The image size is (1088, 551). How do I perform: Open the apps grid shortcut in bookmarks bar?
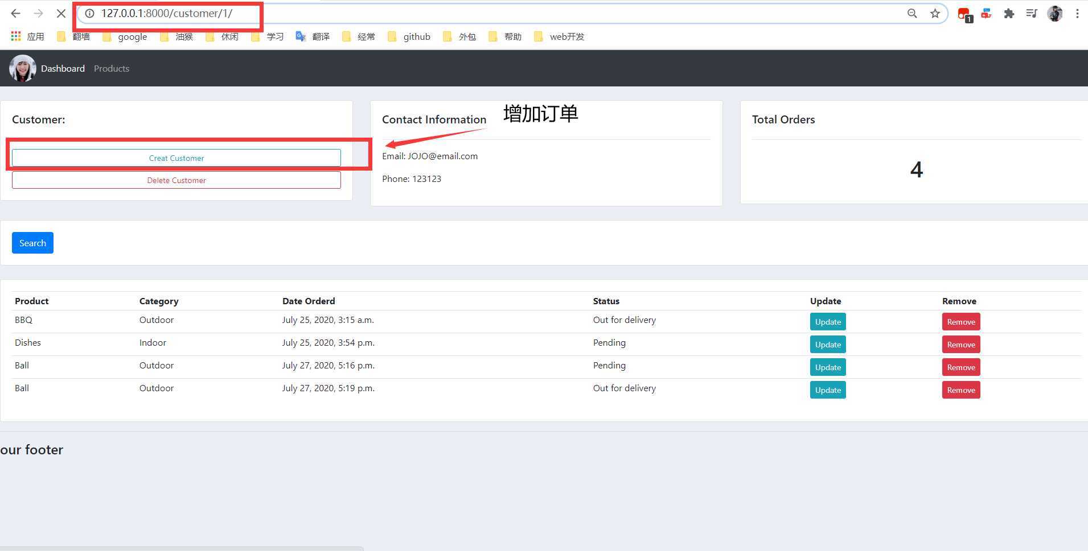tap(27, 36)
